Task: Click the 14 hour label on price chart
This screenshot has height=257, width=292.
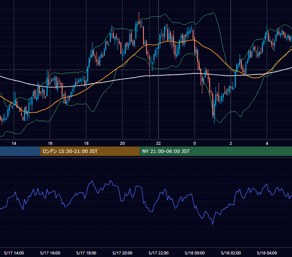Action: pyautogui.click(x=14, y=143)
